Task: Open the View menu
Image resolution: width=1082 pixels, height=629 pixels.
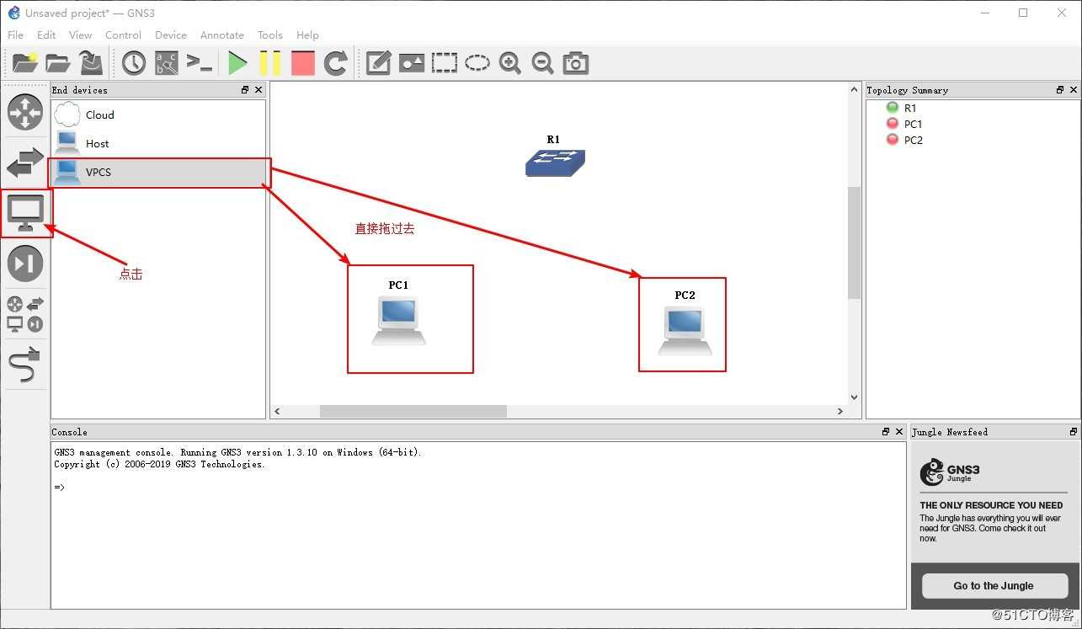Action: tap(80, 35)
